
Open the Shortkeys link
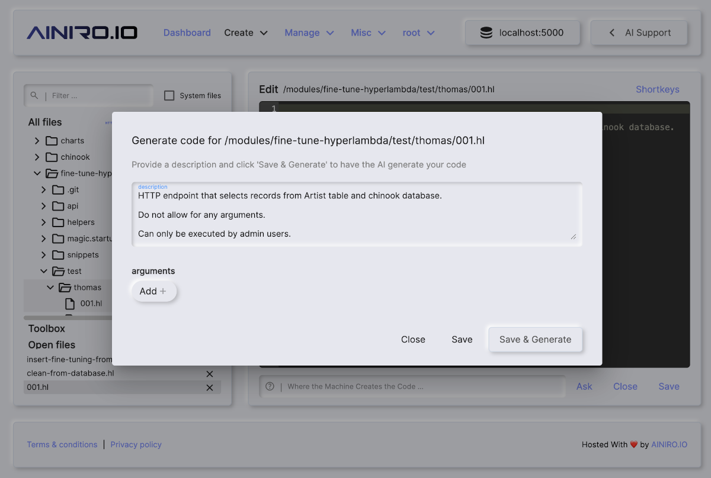657,89
